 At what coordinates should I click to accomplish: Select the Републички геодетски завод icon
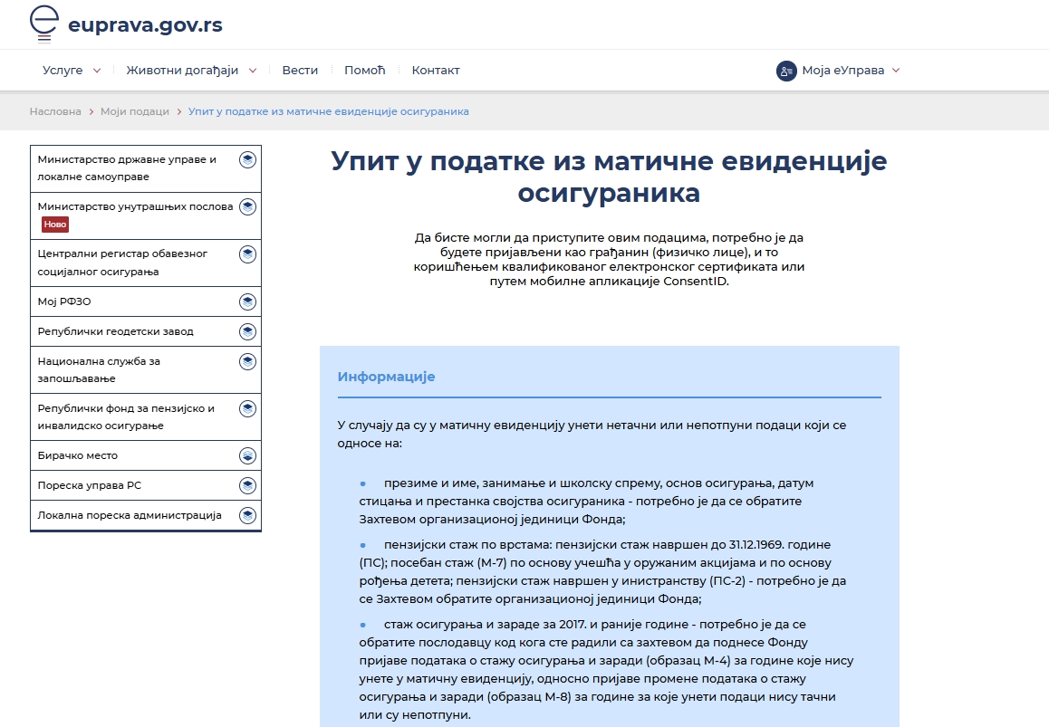pos(246,330)
